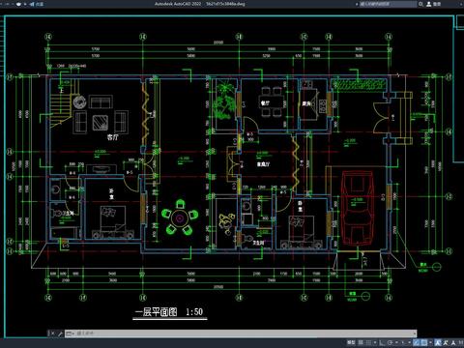Click the sign-in text next to user icon
This screenshot has width=464, height=348.
(437, 4)
